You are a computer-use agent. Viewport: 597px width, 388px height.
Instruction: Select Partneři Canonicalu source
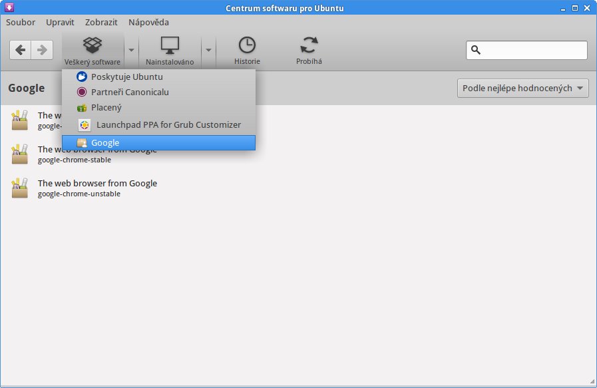click(159, 92)
